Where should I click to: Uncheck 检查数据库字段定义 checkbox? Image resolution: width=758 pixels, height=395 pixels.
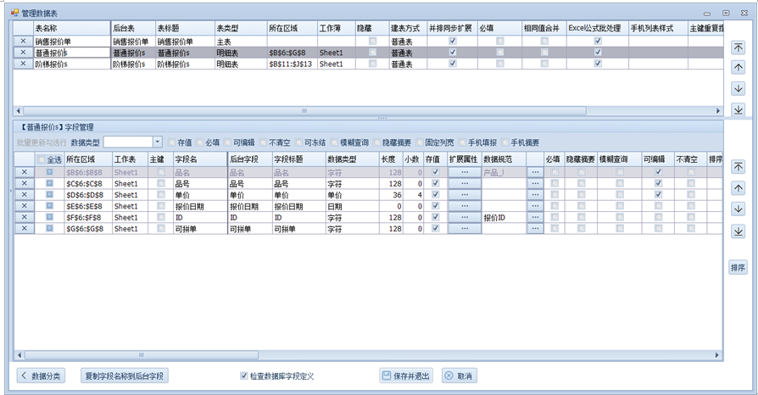point(245,376)
